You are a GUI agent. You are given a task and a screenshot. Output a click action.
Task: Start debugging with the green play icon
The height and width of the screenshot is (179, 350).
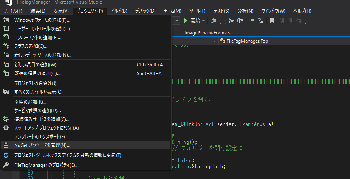pos(186,21)
